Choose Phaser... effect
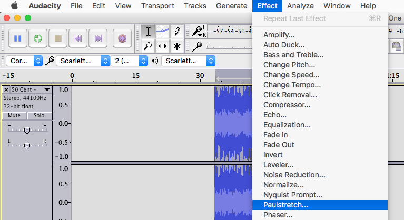Image resolution: width=404 pixels, height=220 pixels. [320, 215]
